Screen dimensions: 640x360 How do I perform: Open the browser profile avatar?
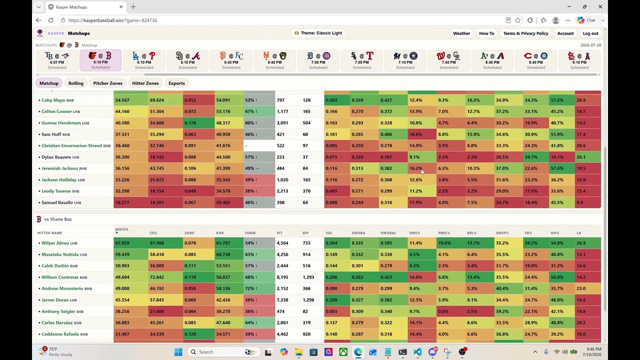click(x=555, y=20)
